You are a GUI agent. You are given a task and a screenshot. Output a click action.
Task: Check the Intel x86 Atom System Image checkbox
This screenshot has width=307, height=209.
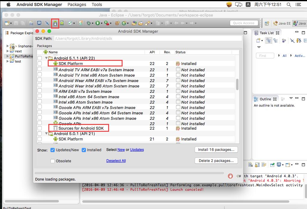tap(40, 101)
